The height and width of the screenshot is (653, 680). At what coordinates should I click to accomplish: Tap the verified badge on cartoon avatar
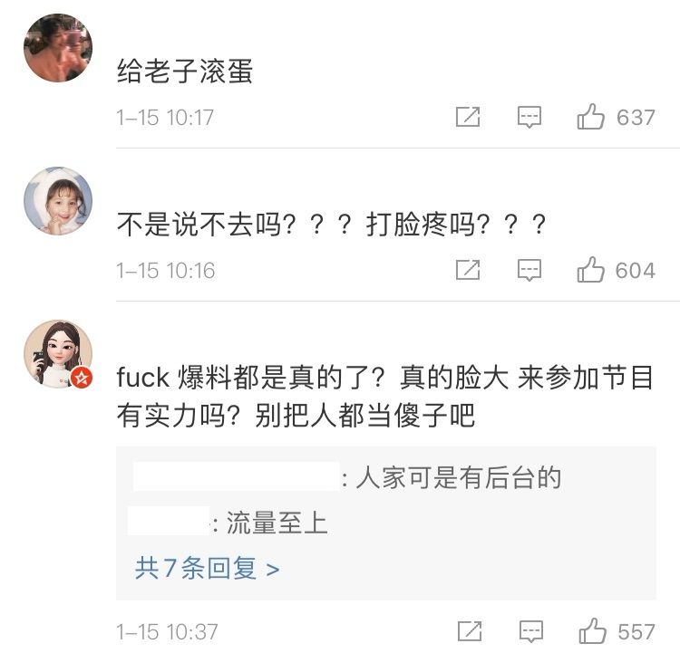point(82,377)
